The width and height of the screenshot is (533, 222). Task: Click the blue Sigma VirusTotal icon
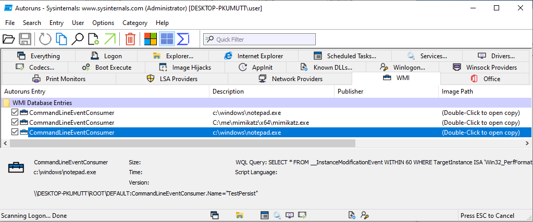tap(183, 39)
